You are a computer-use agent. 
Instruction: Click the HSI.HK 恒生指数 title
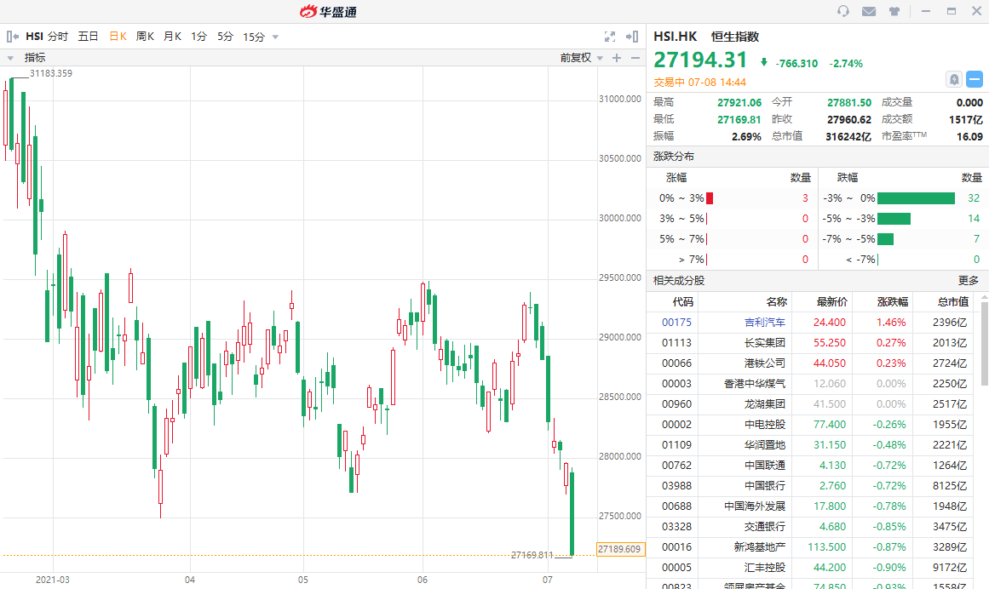click(706, 37)
